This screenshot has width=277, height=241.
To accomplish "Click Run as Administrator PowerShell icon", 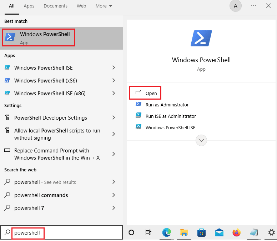I will tap(138, 104).
